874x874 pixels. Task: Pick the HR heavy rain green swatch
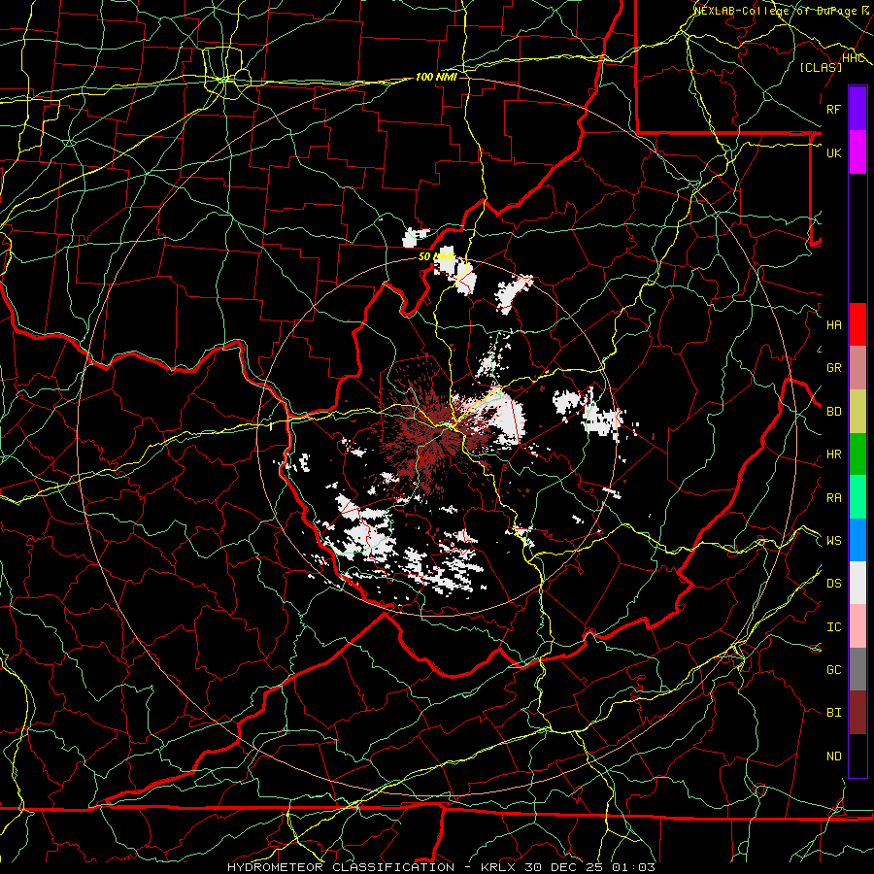pyautogui.click(x=857, y=454)
